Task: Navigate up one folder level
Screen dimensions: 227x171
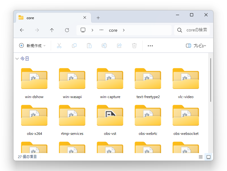Action: (x=52, y=30)
